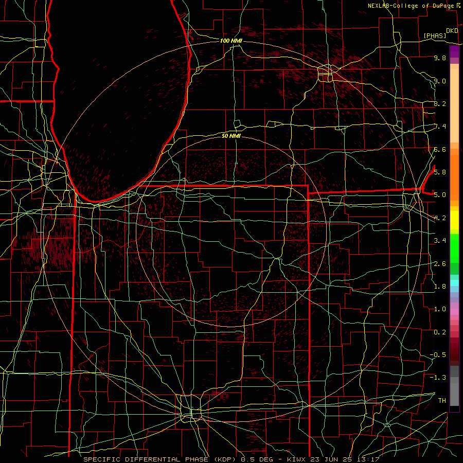The image size is (463, 463).
Task: Click the 5.0 scale value
Action: [x=440, y=195]
